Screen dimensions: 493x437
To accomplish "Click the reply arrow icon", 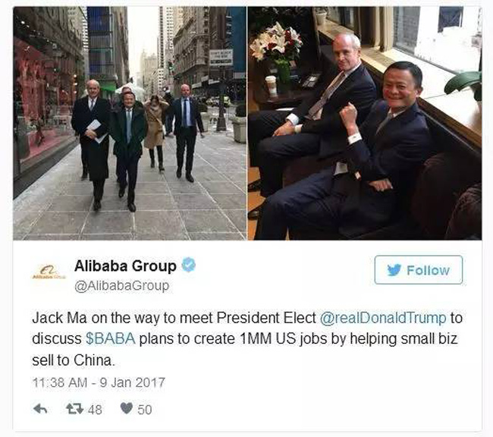I will tap(40, 409).
